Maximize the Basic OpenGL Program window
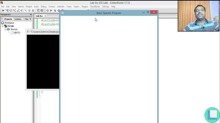Image resolution: width=220 pixels, height=123 pixels. pos(148,12)
